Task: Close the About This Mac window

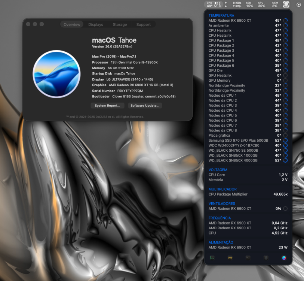Action: 28,24
